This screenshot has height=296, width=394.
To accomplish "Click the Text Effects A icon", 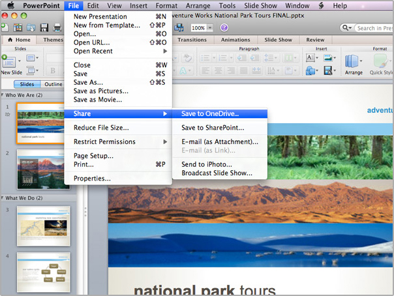I will coord(183,71).
